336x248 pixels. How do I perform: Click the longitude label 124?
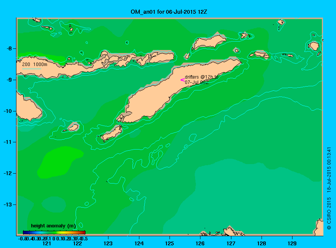(x=139, y=243)
